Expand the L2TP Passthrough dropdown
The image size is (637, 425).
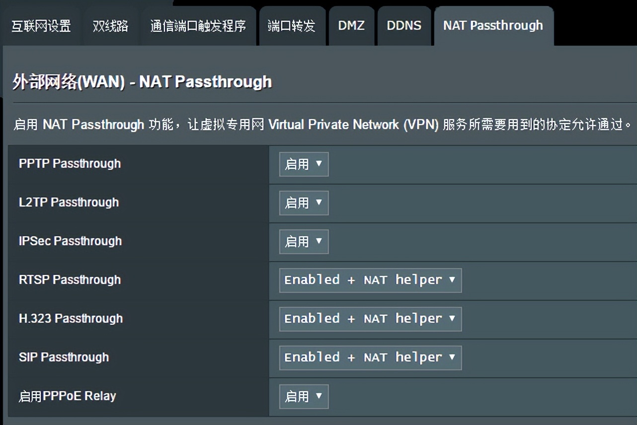point(304,203)
